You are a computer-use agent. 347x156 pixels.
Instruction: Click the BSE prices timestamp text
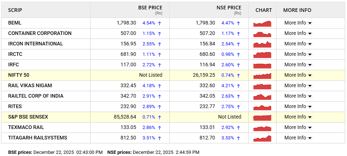tap(55, 152)
